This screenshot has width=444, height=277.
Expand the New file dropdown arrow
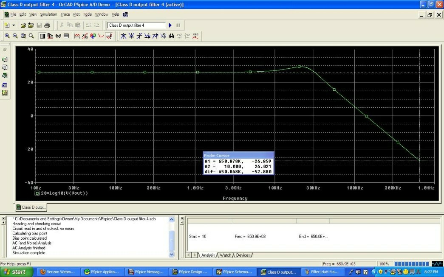coord(13,25)
